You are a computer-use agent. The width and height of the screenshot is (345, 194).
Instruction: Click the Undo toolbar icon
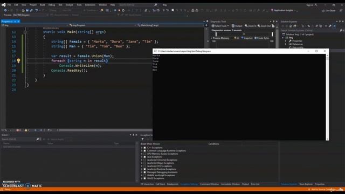click(x=37, y=10)
